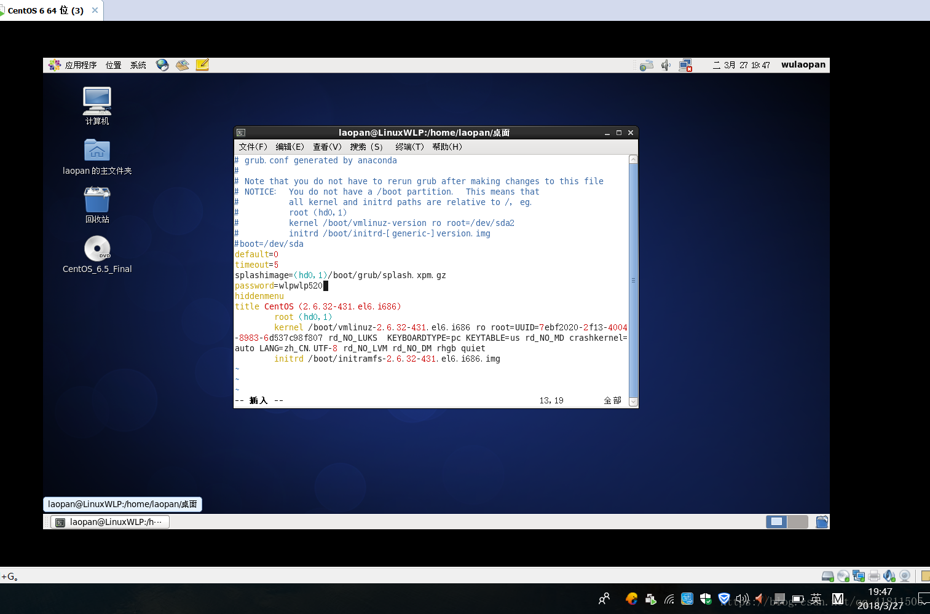
Task: Click the terminal vertical scrollbar thumb
Action: pyautogui.click(x=633, y=281)
